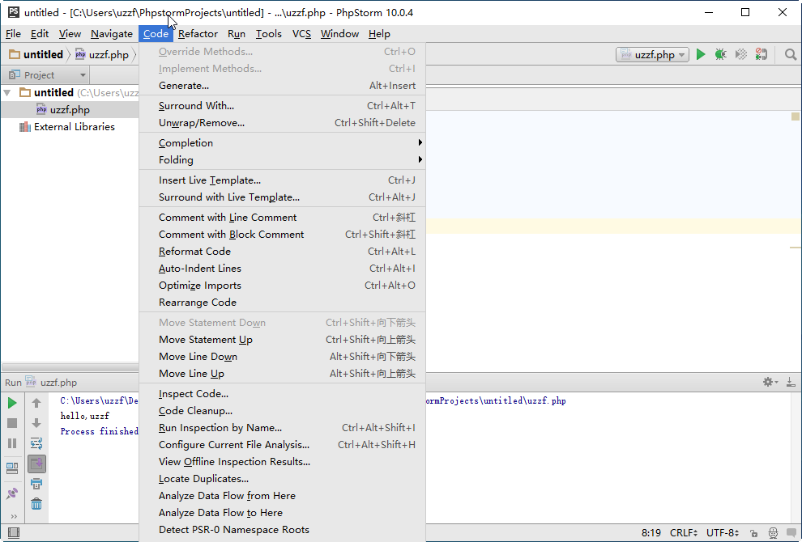Click the Stop process icon in Run panel
The width and height of the screenshot is (802, 542).
[x=12, y=423]
